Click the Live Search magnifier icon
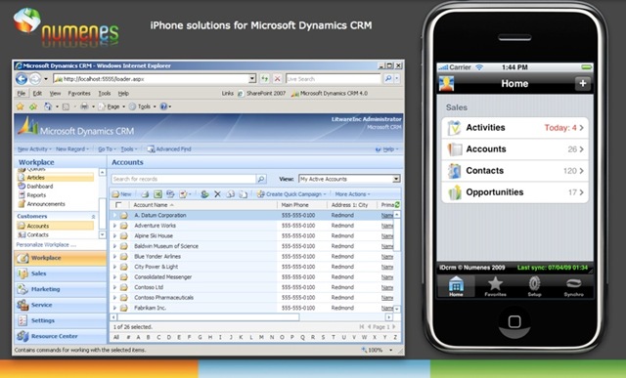The width and height of the screenshot is (626, 378). pos(388,79)
